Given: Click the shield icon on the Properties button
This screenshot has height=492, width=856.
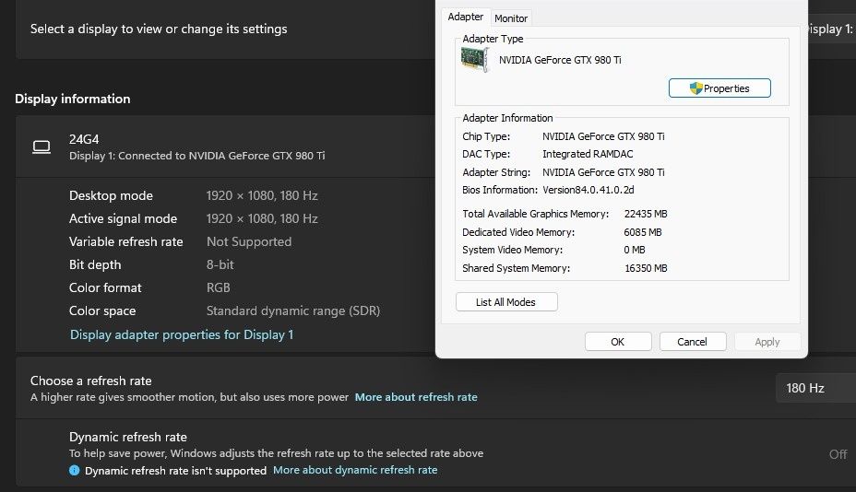Looking at the screenshot, I should click(x=695, y=88).
